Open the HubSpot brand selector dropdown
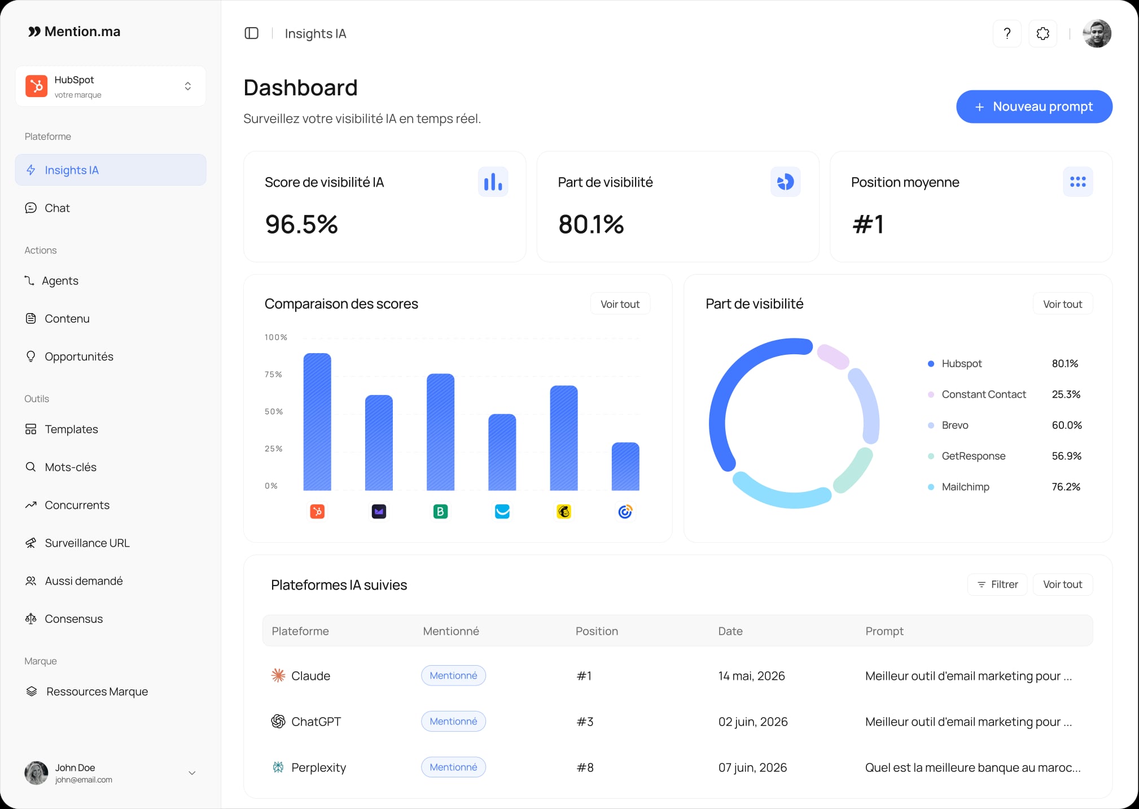The image size is (1139, 809). point(111,86)
